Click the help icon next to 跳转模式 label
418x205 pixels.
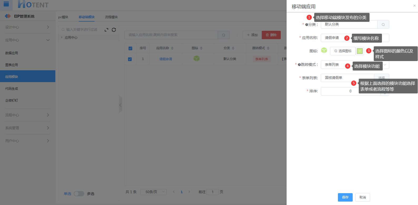tap(299, 65)
